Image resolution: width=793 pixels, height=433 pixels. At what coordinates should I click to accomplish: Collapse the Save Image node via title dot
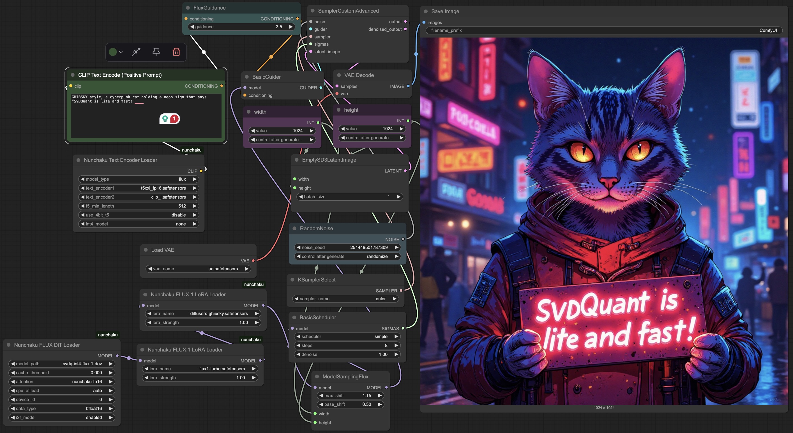pos(426,11)
